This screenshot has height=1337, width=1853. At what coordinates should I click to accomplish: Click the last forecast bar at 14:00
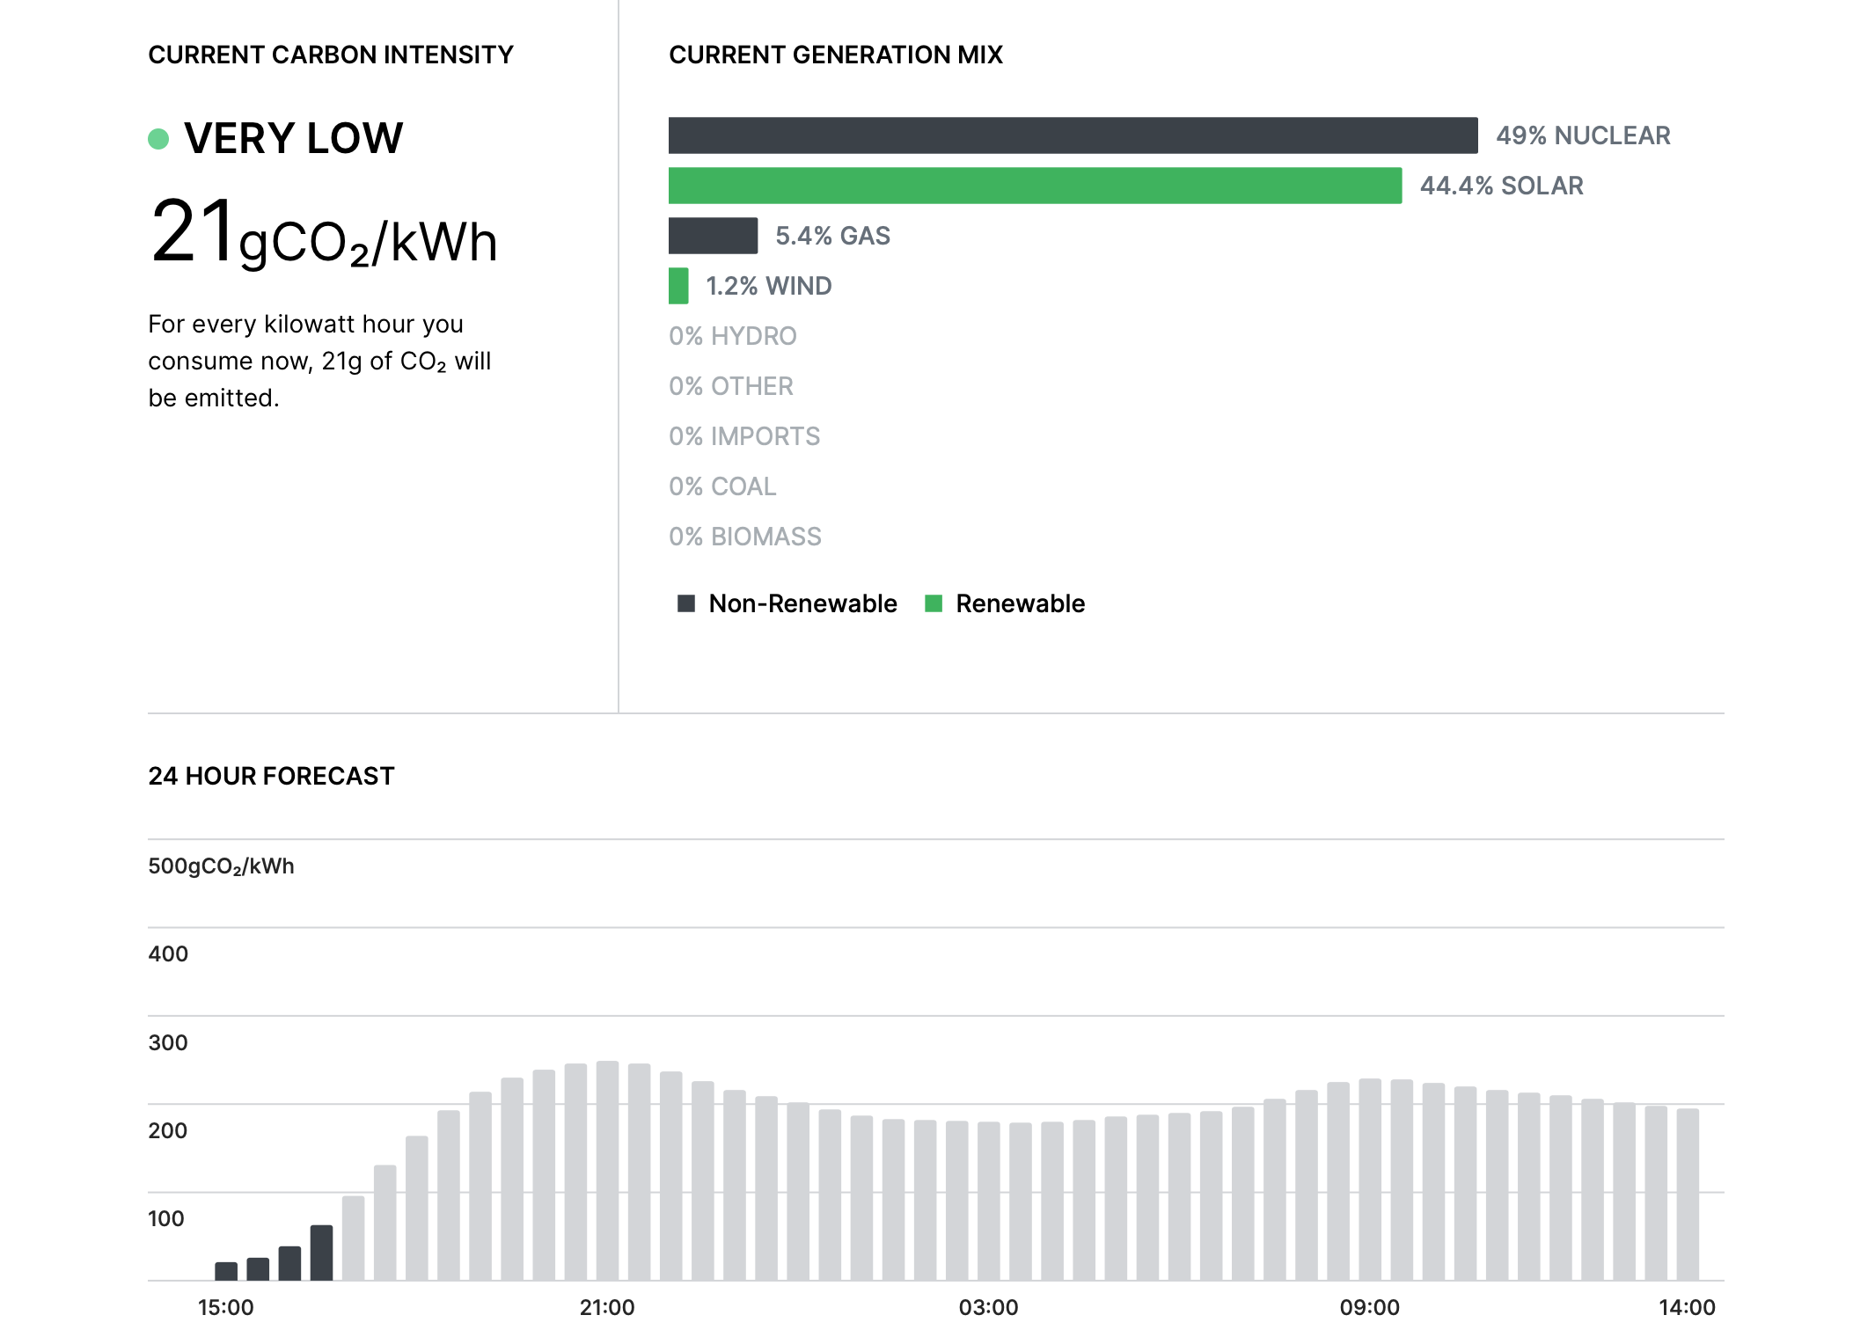click(x=1687, y=1194)
